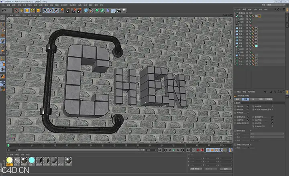Screen dimensions: 289x176
Task: Open the render settings icon
Action: coord(79,10)
